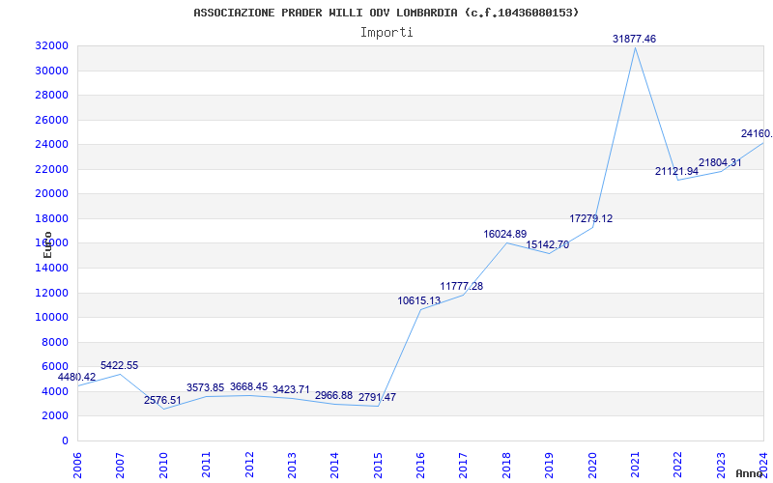
Task: Click y-axis value 24000
Action: tap(51, 144)
